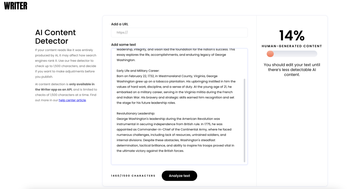
Task: Place cursor after the words British forces
Action: (x=184, y=151)
